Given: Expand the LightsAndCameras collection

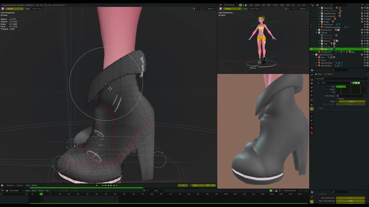Looking at the screenshot, I should pyautogui.click(x=313, y=55).
